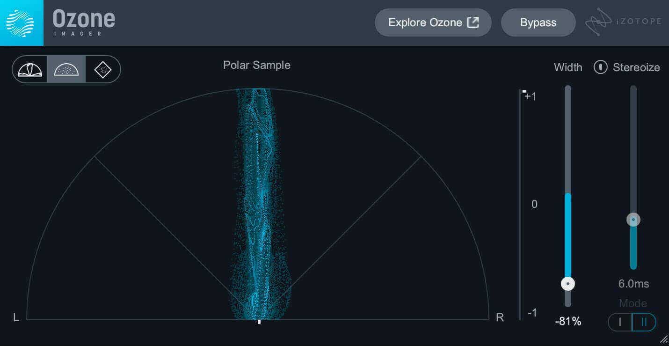Select the Polar Sample vectorscope view
Viewport: 669px width, 346px height.
[x=66, y=69]
